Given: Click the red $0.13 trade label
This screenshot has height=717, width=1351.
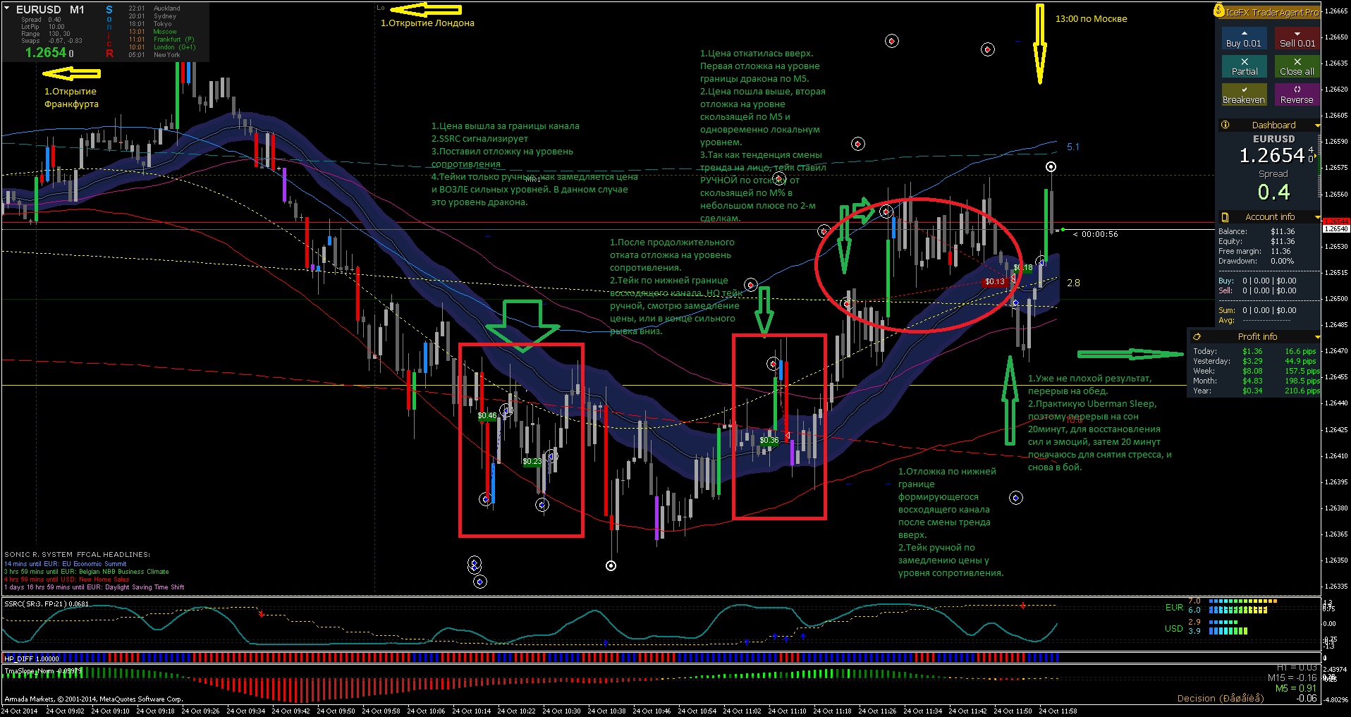Looking at the screenshot, I should coord(995,282).
